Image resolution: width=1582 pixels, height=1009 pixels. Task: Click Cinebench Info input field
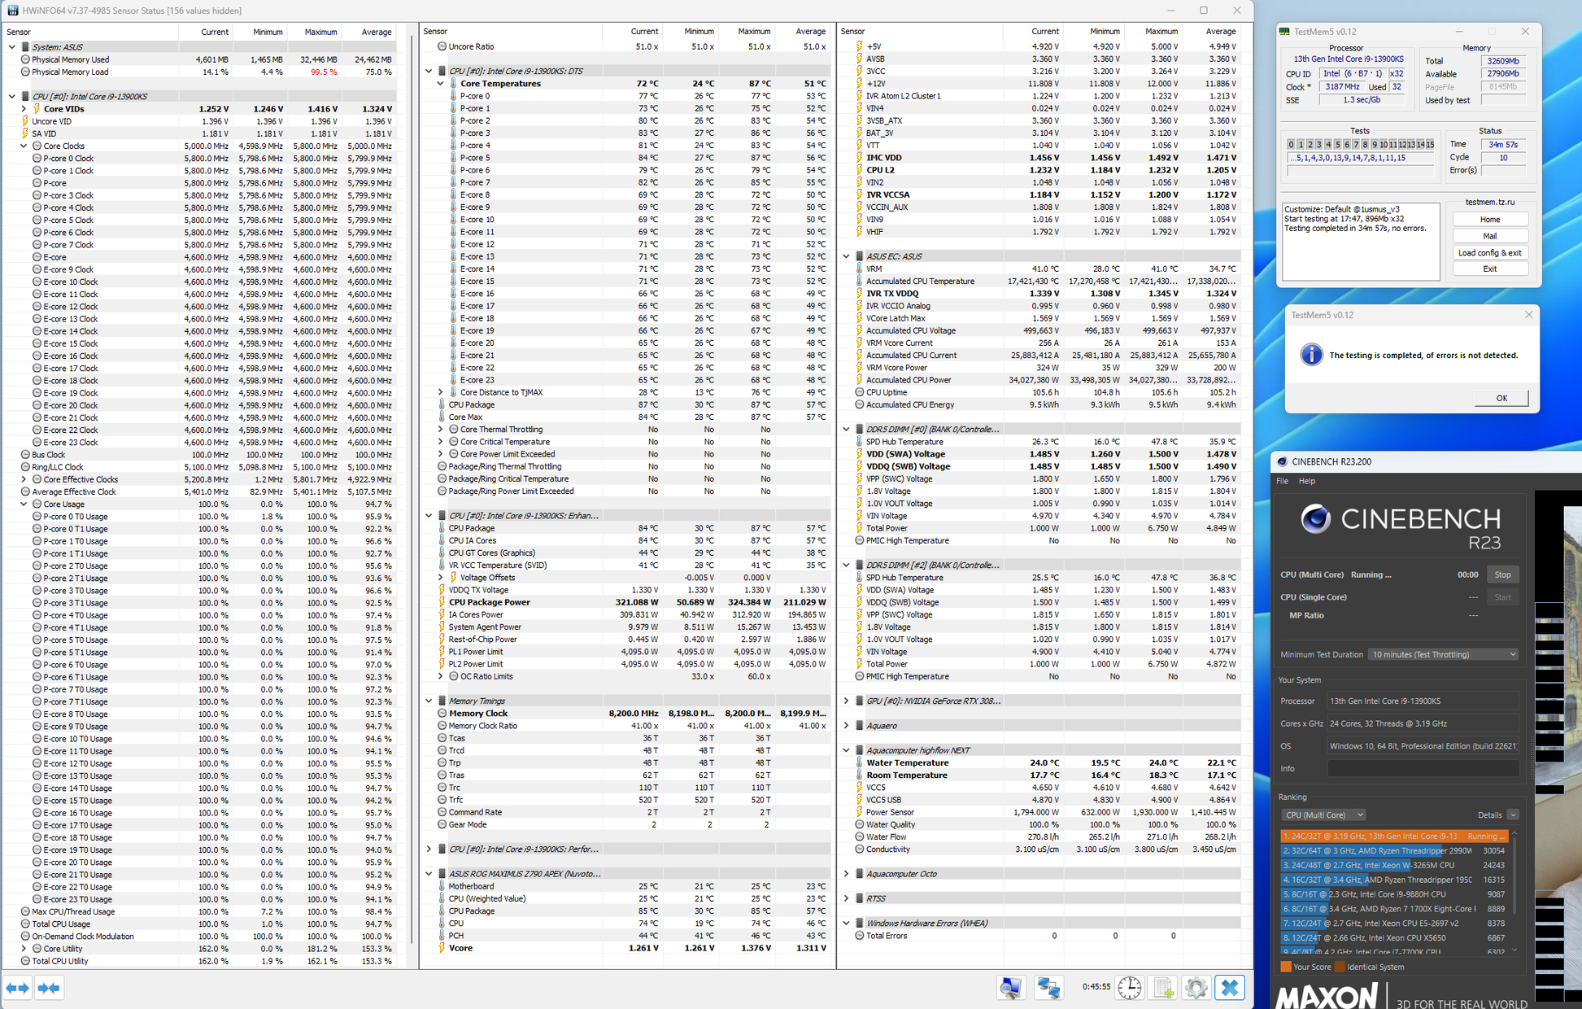(1422, 768)
